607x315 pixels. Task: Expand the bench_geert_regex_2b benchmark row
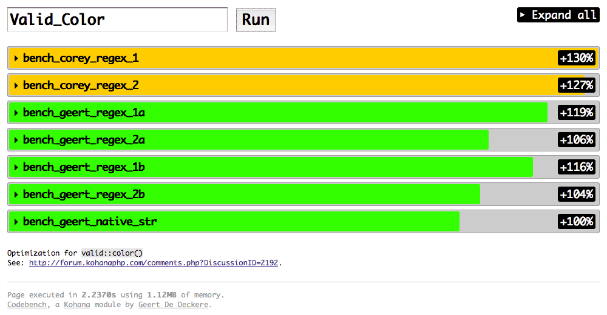84,194
